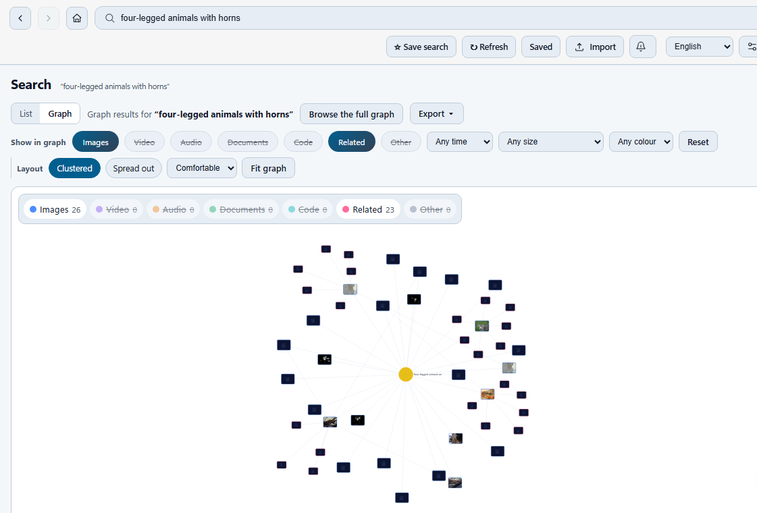Save search with the star button
The image size is (757, 513).
421,47
